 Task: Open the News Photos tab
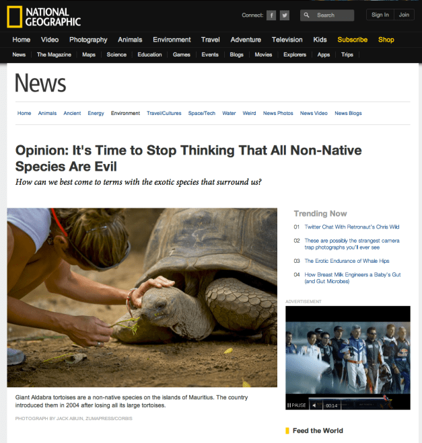click(278, 113)
